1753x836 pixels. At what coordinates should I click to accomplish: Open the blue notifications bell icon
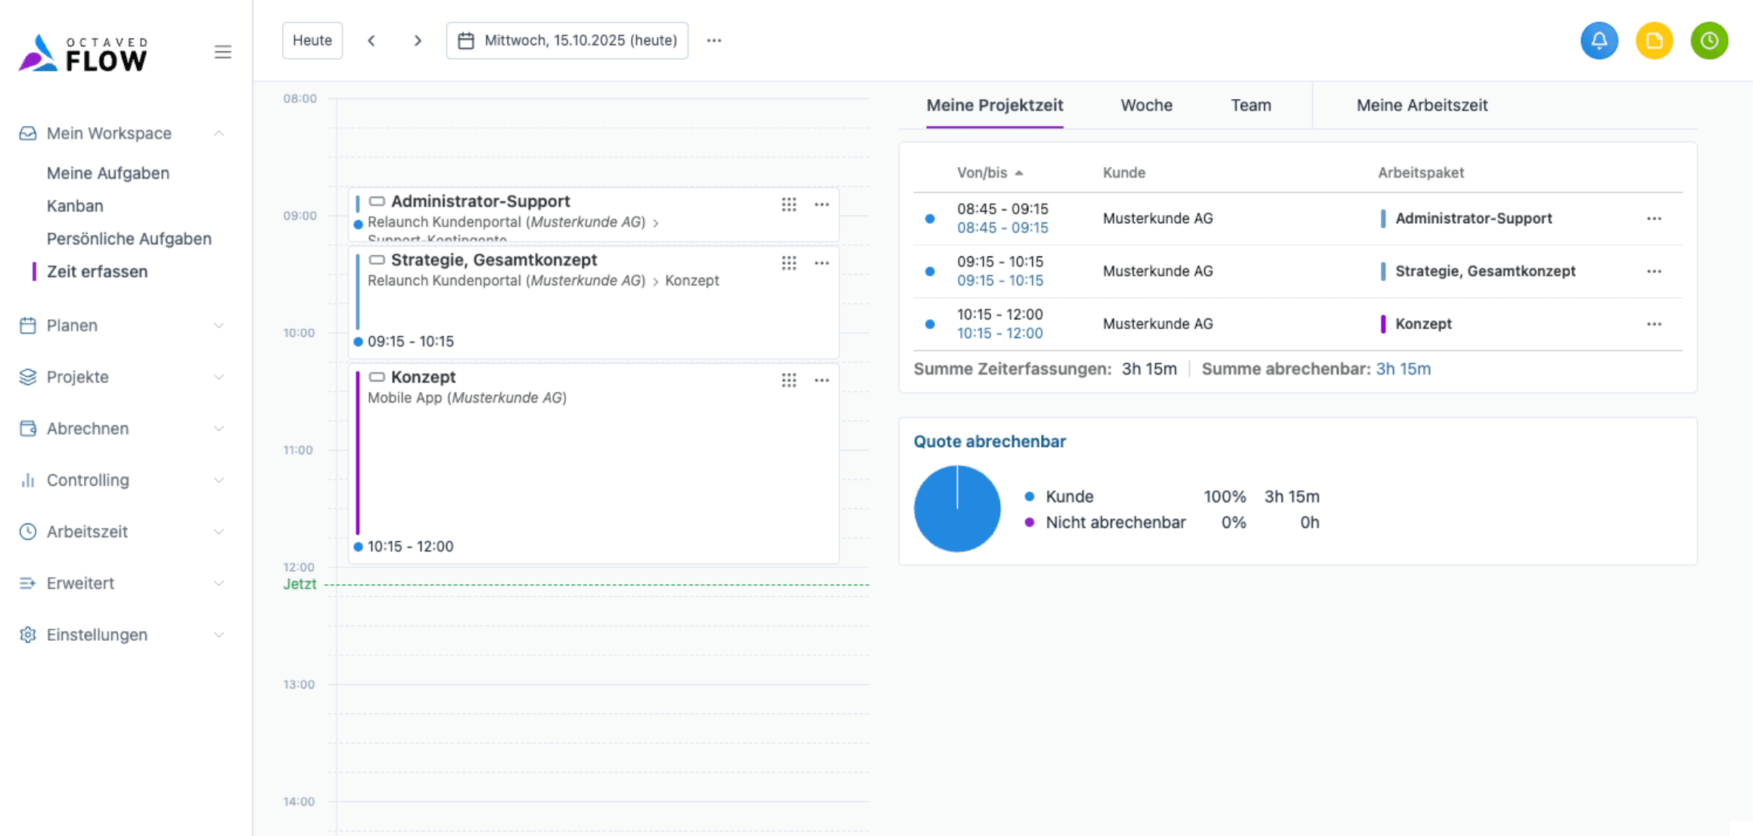tap(1599, 41)
